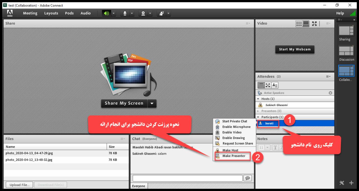The image size is (359, 191).
Task: Click the raise hand status icon
Action: tap(161, 13)
